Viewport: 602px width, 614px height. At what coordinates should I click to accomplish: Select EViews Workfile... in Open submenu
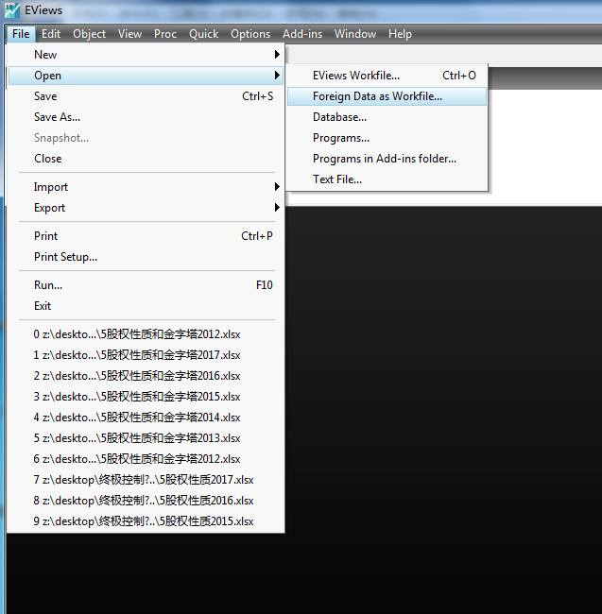coord(387,76)
